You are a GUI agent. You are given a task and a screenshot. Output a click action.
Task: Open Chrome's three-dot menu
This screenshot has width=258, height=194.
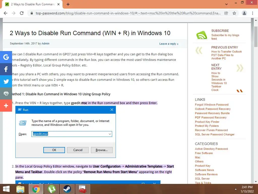252,13
